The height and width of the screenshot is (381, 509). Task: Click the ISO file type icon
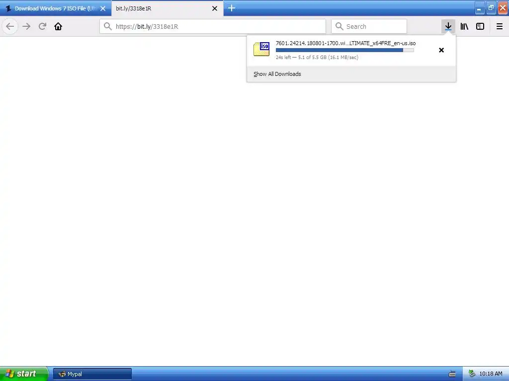click(261, 49)
